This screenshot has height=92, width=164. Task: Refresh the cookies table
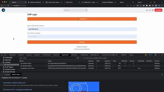click(21, 58)
